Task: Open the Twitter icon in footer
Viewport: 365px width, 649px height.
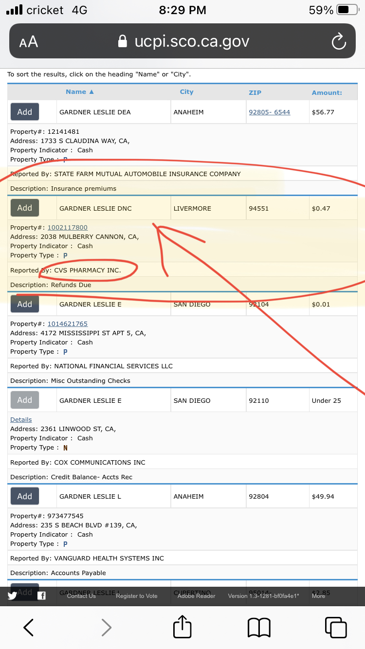Action: pyautogui.click(x=12, y=595)
